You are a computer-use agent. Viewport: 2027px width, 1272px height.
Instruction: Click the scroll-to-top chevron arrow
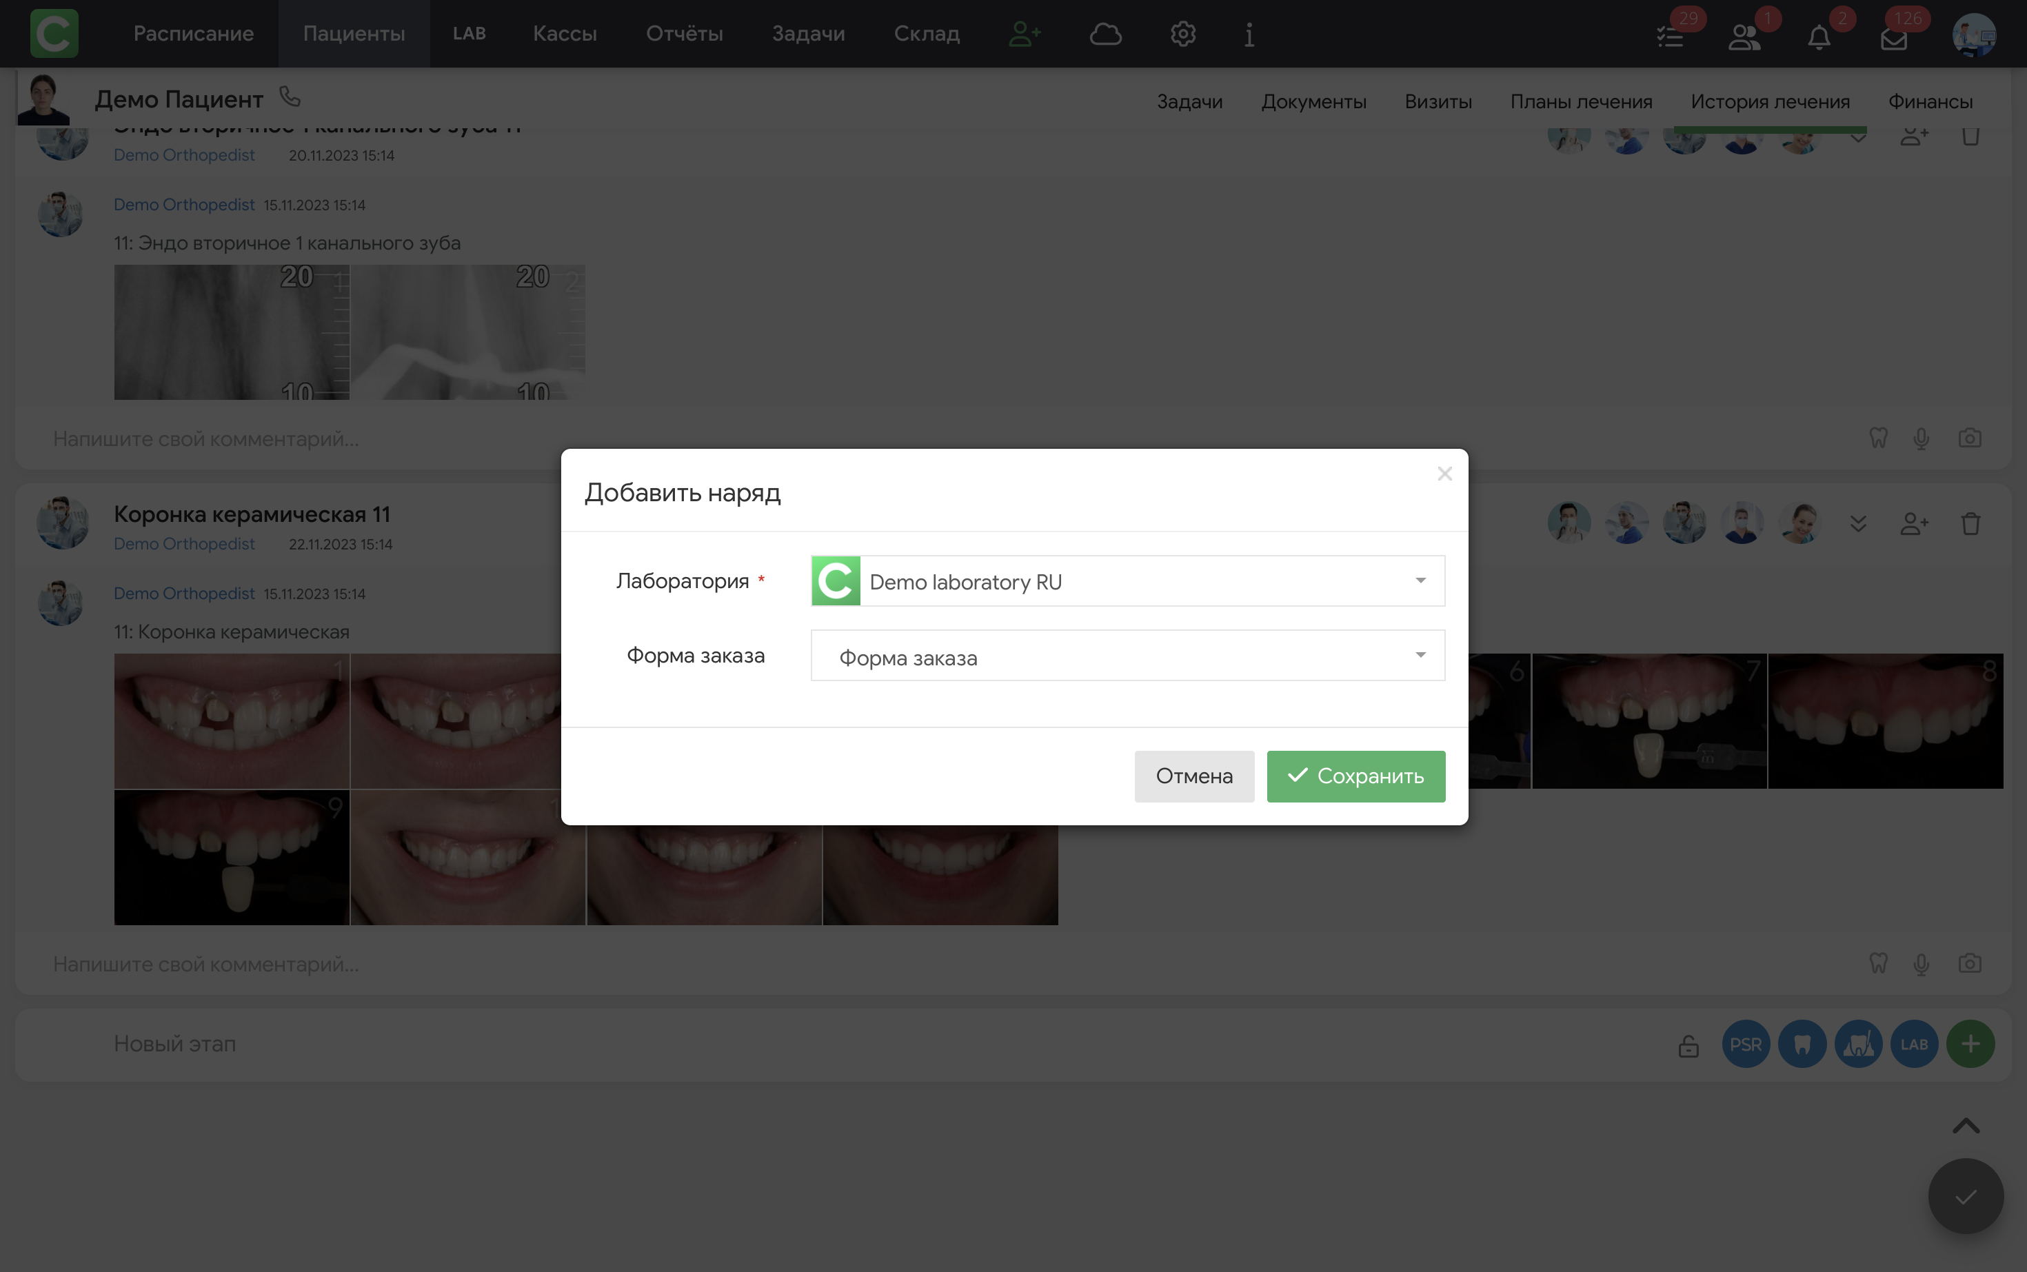[1966, 1126]
